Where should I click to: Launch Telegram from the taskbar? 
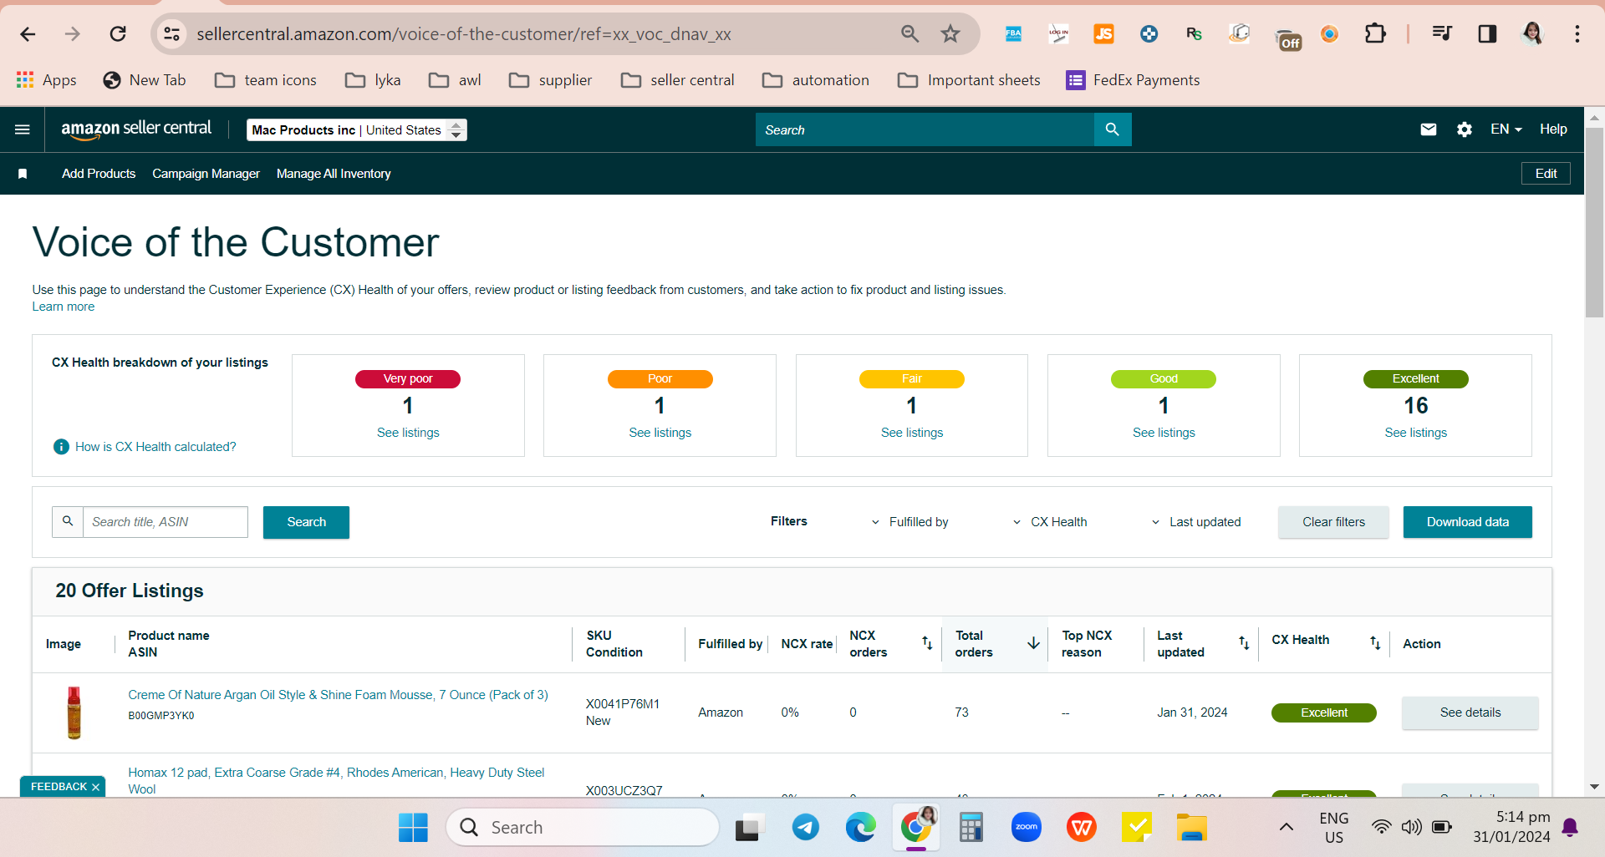coord(806,828)
